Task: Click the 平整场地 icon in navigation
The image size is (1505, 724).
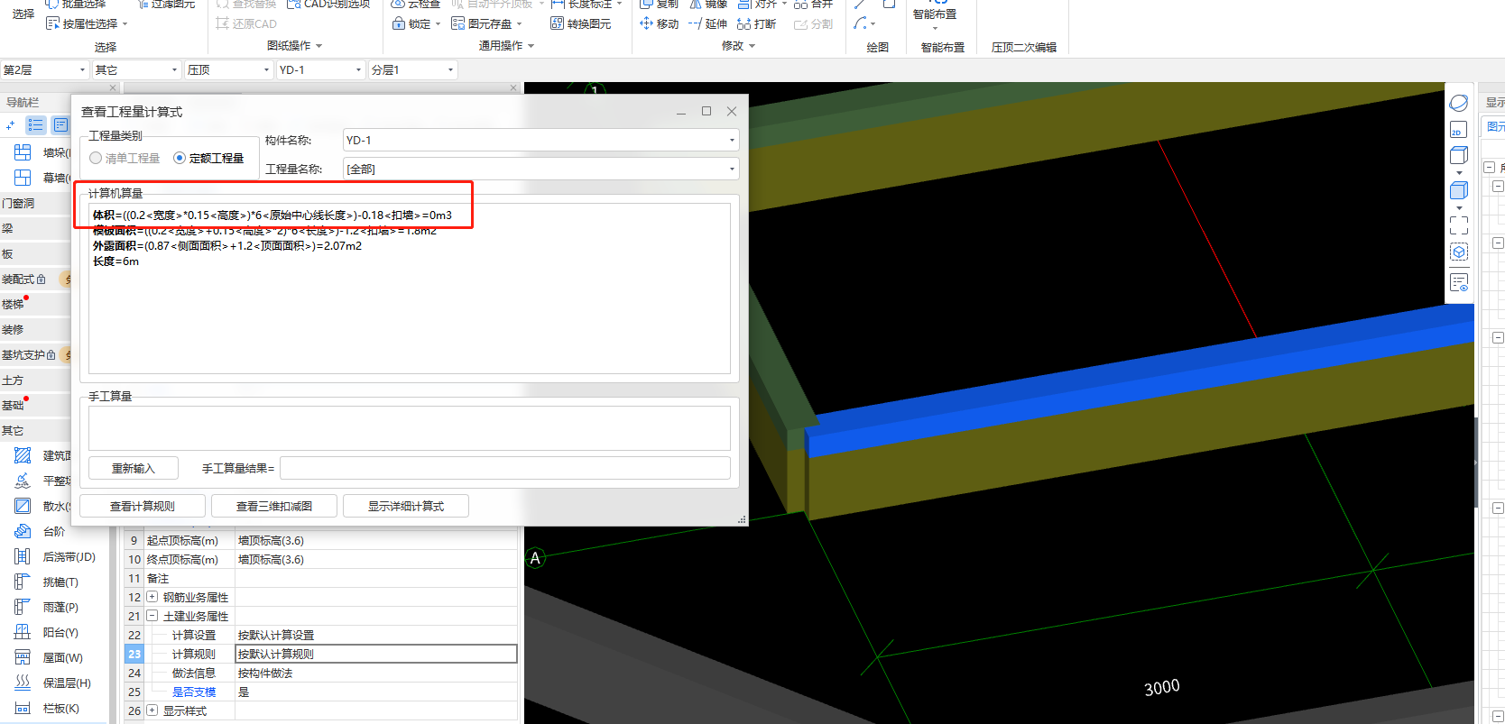Action: pyautogui.click(x=23, y=481)
